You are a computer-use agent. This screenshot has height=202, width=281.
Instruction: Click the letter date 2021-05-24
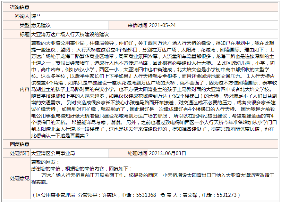[162, 25]
